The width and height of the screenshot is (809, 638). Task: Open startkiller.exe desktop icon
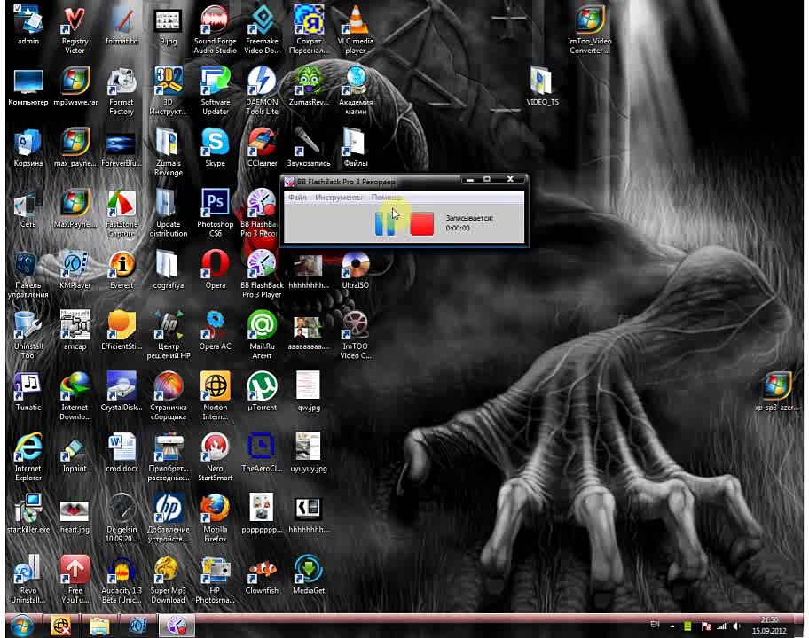point(27,513)
